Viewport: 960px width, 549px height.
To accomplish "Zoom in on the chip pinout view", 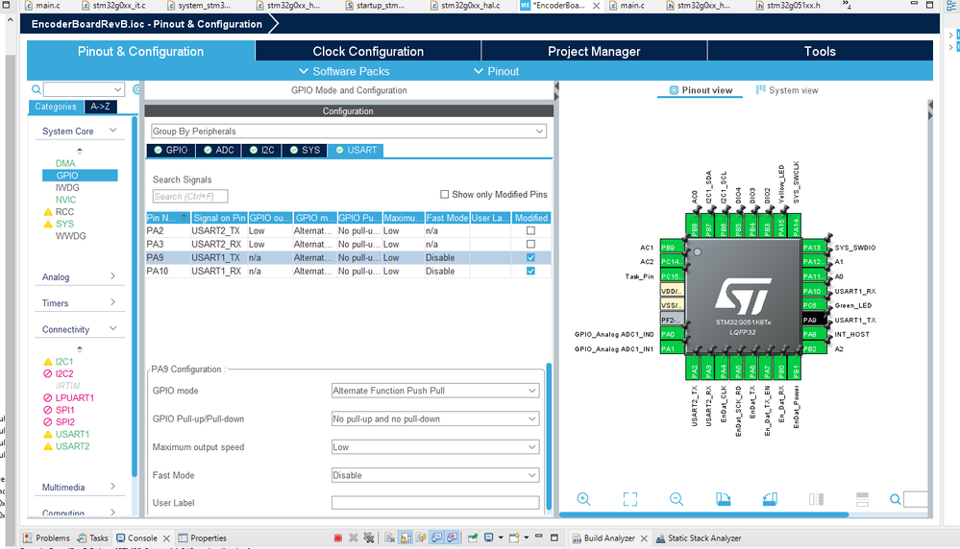I will click(583, 499).
